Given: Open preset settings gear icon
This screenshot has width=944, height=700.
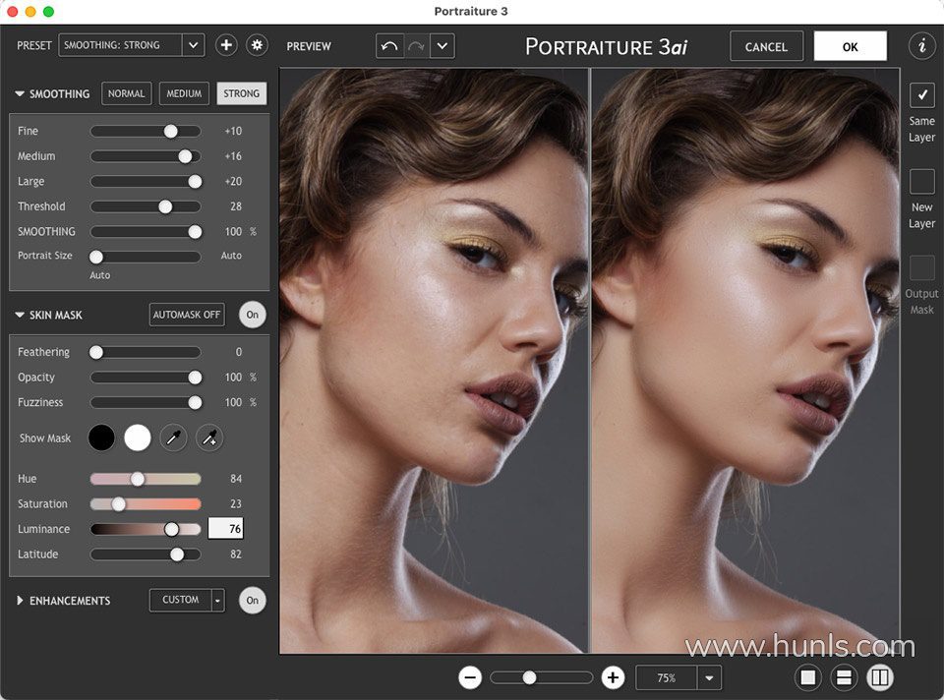Looking at the screenshot, I should pos(257,45).
